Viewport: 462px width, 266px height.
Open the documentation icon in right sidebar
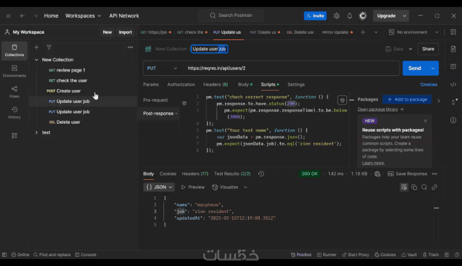point(453,49)
